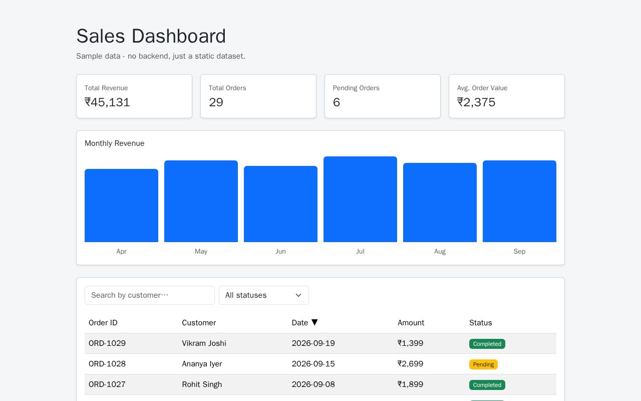Click order ID ORD-1028
The width and height of the screenshot is (641, 401).
coord(107,364)
